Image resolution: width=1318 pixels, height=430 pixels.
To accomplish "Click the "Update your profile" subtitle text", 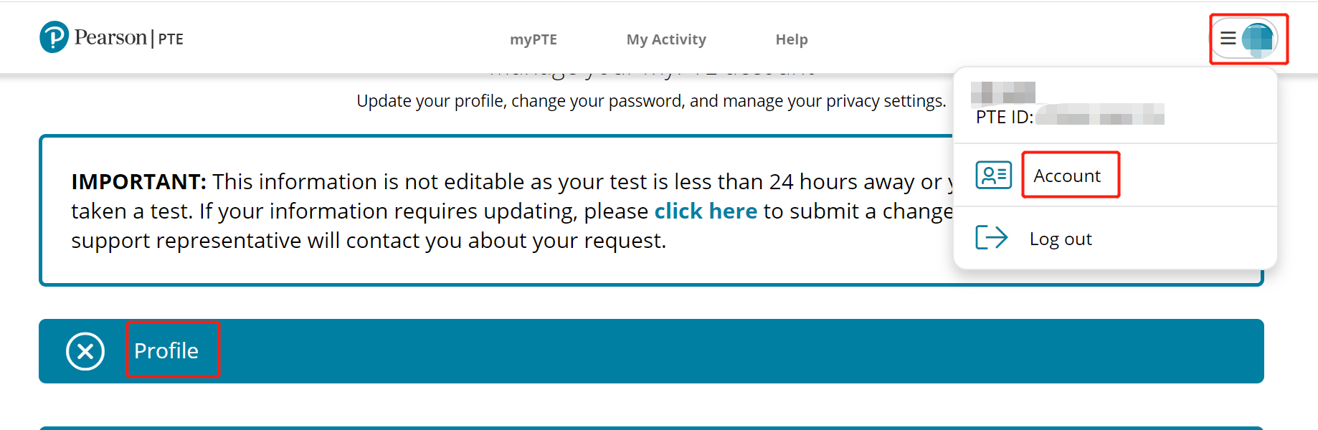I will tap(651, 101).
